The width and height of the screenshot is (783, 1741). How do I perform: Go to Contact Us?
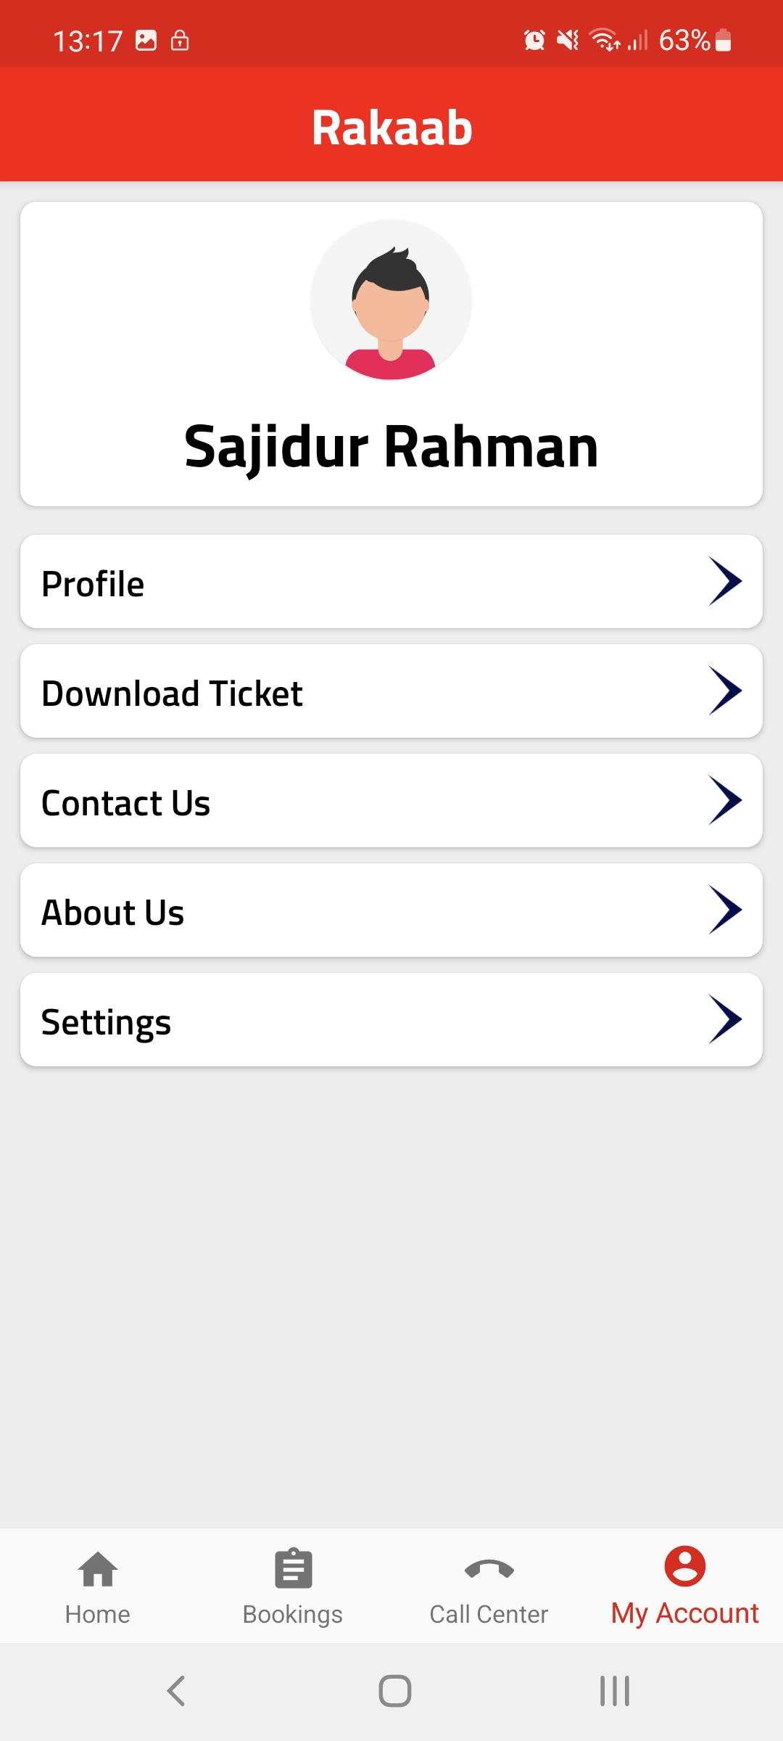point(126,803)
